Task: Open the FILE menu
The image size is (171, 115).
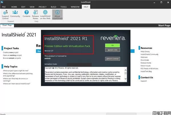Action: 4,7
